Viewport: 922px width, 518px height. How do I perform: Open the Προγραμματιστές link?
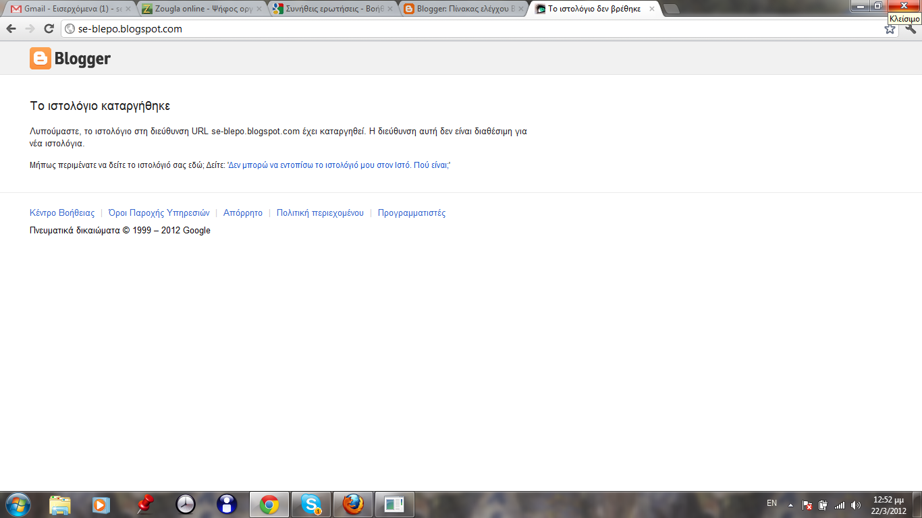[x=412, y=213]
